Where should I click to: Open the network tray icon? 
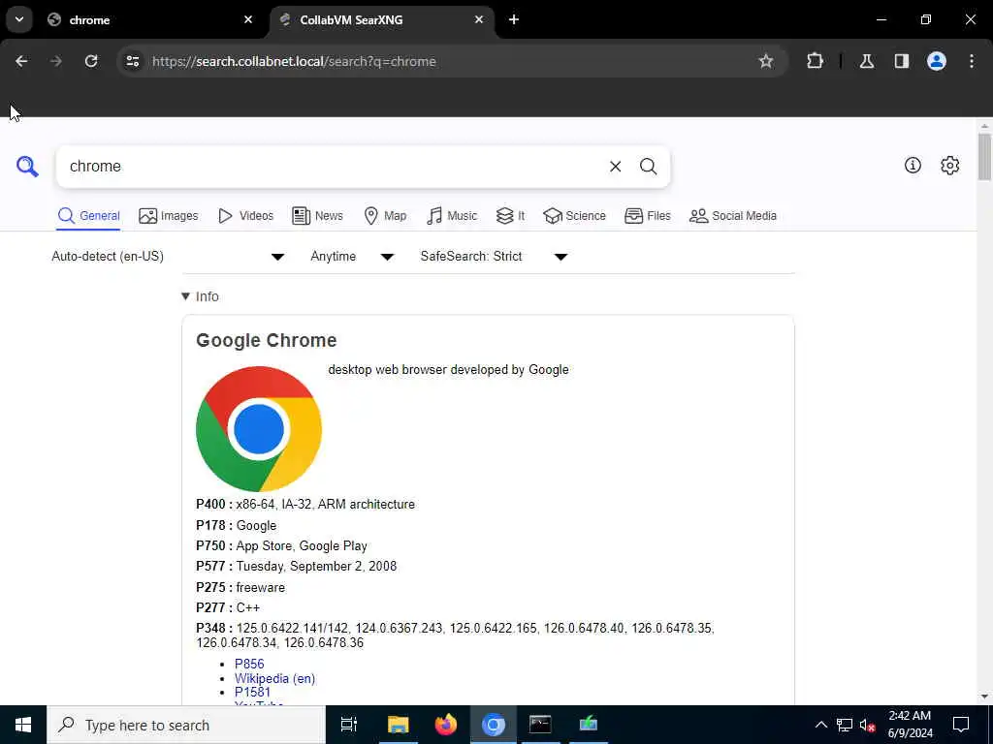[845, 725]
